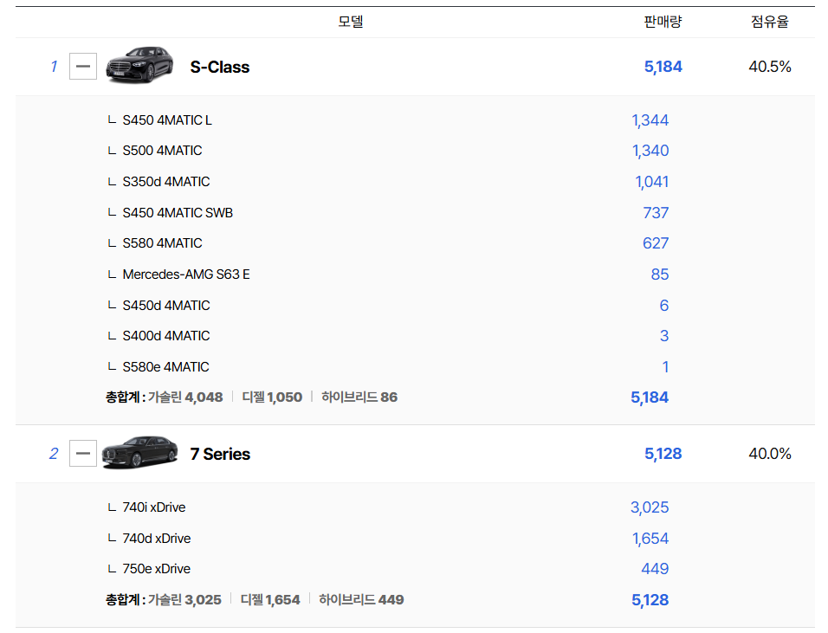Viewport: 828px width, 633px height.
Task: Select the S450 4MATIC L trim
Action: (x=166, y=120)
